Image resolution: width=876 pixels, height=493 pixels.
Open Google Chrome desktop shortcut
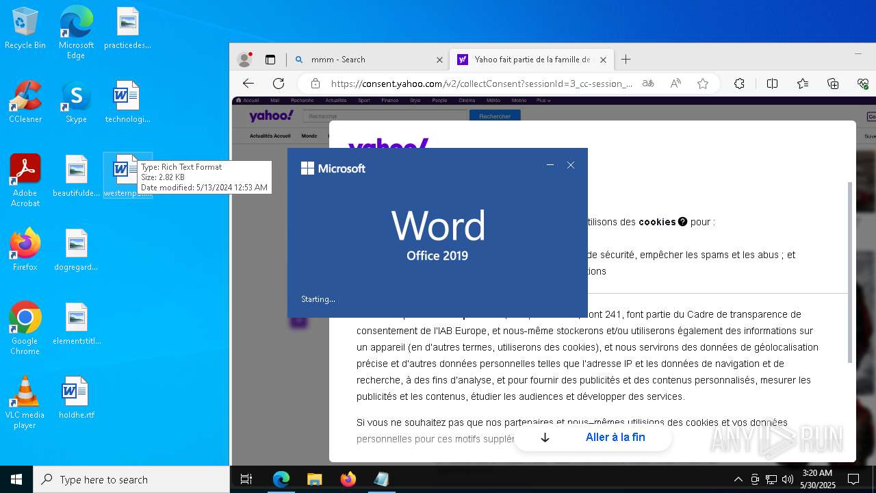(x=25, y=329)
